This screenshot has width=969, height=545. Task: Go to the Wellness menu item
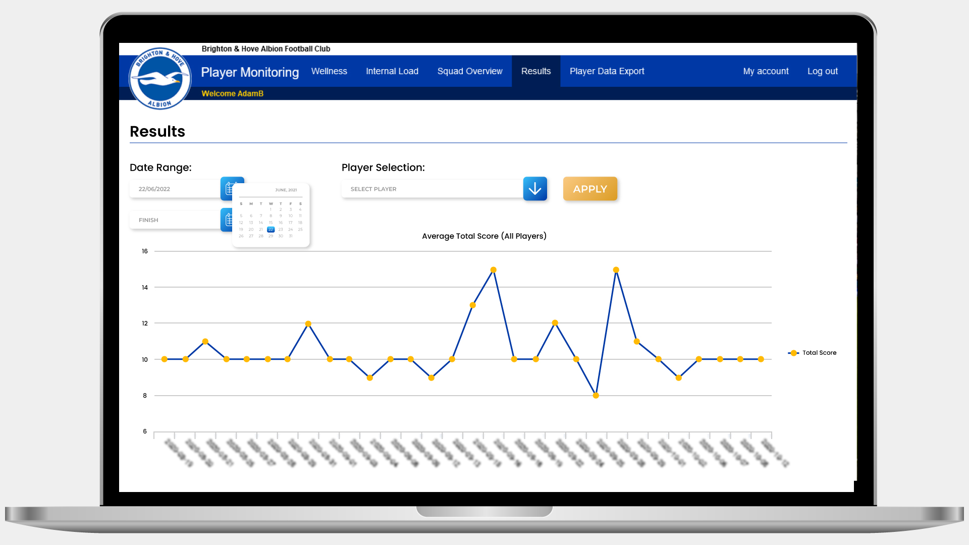329,71
